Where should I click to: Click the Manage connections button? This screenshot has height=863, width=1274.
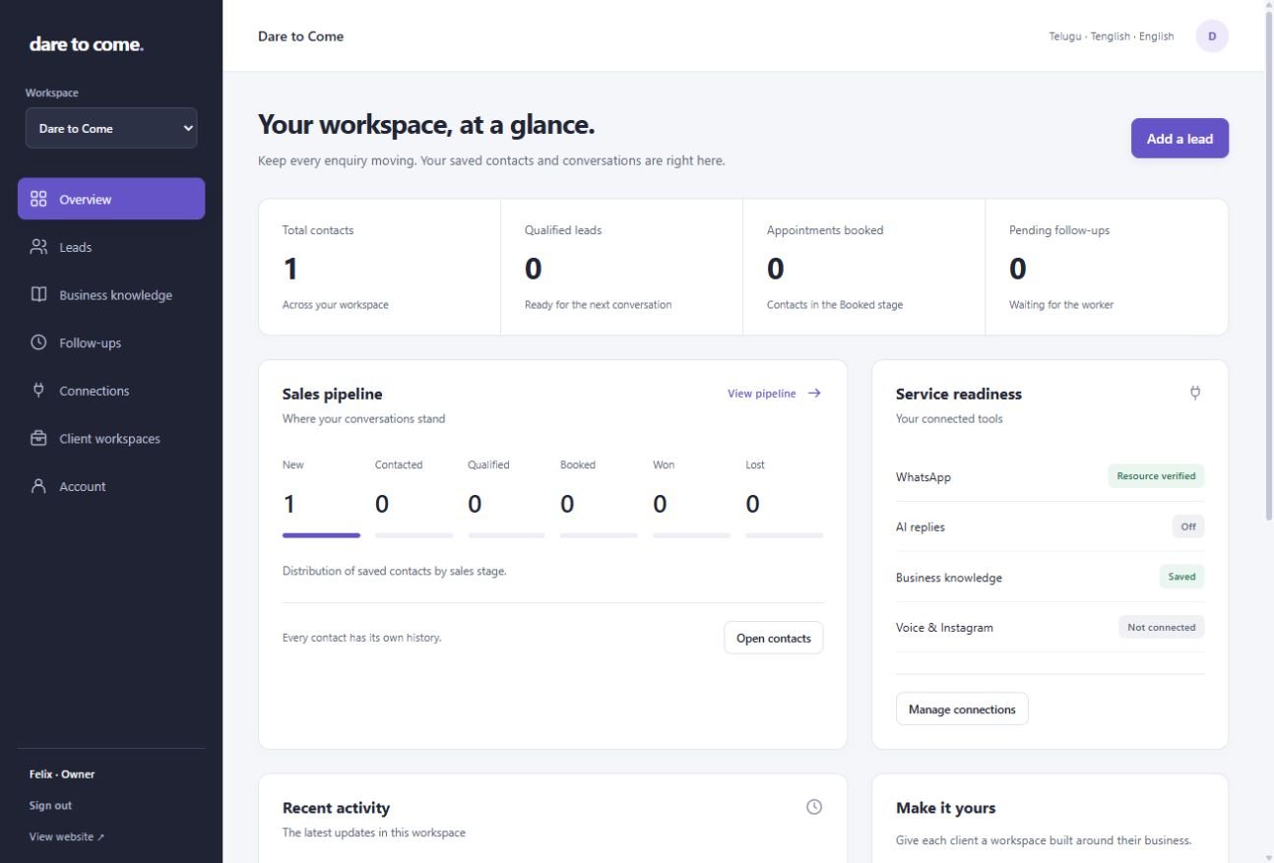point(962,709)
